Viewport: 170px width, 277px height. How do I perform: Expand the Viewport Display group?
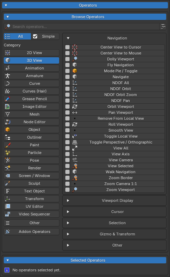tap(68, 201)
